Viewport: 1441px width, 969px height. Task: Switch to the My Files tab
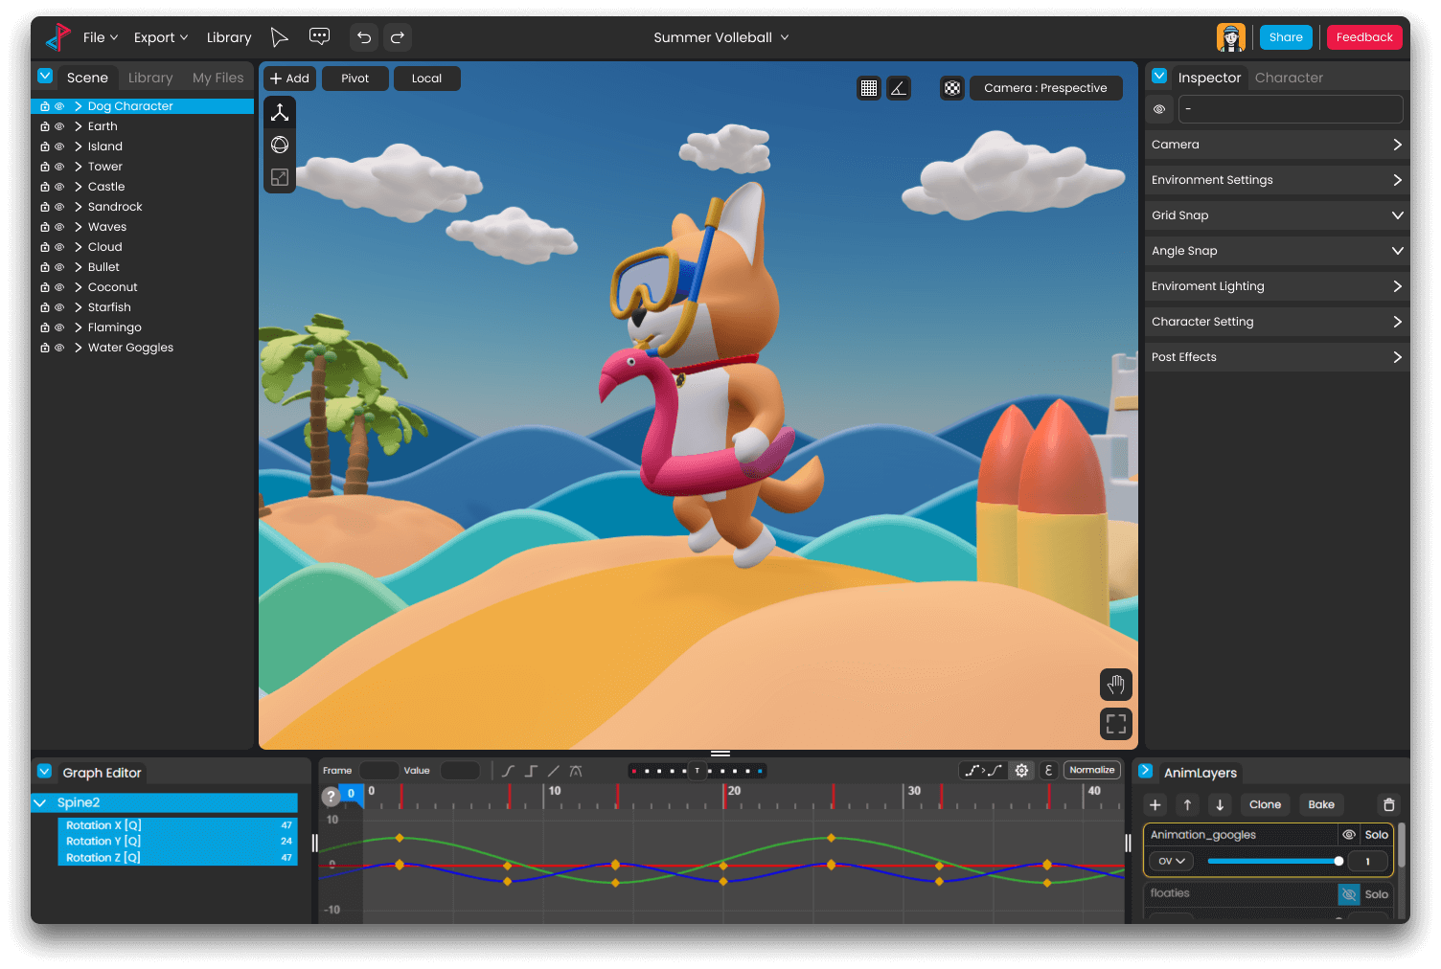(x=218, y=78)
